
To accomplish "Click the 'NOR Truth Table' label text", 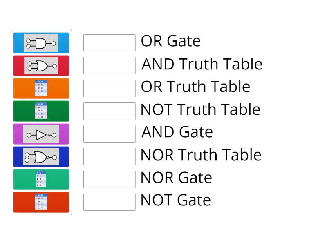I will tap(201, 155).
